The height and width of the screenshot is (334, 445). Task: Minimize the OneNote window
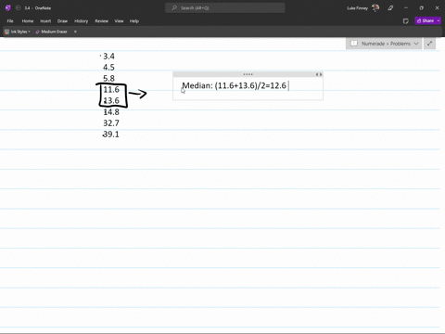(406, 8)
